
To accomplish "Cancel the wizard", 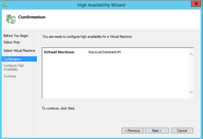I will coord(182,131).
